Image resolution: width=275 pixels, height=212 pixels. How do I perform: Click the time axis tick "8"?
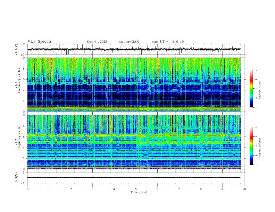[201, 189]
